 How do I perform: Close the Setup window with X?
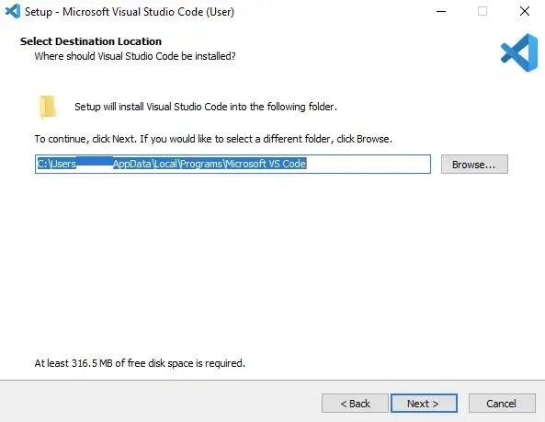click(525, 11)
